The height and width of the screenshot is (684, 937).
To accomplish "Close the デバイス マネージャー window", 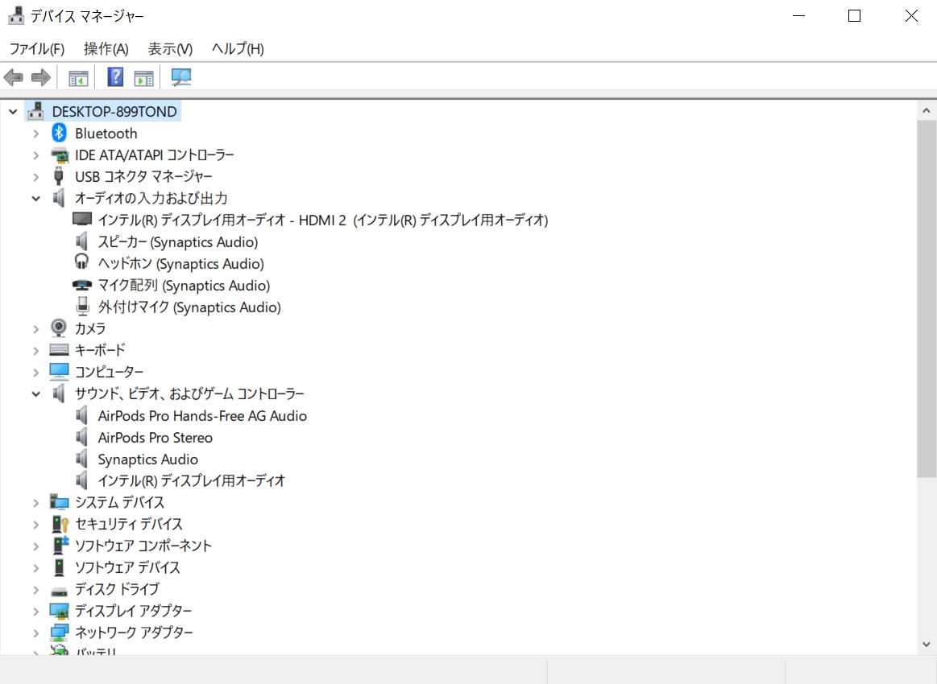I will click(x=910, y=16).
